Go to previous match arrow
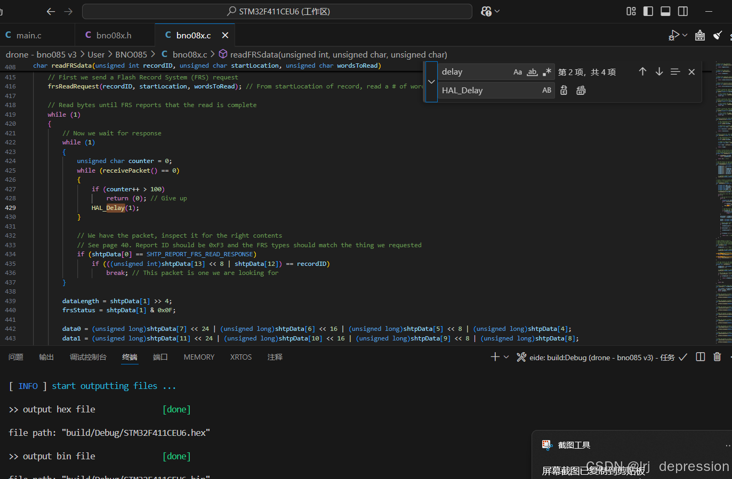732x479 pixels. (642, 71)
